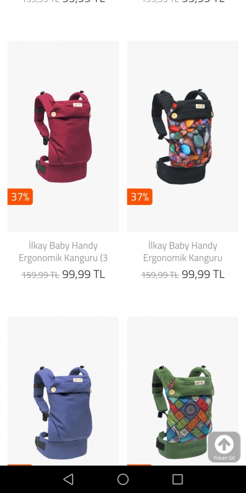Select crossed-out 159,99 TL under red carrier
246x493 pixels.
pos(40,275)
